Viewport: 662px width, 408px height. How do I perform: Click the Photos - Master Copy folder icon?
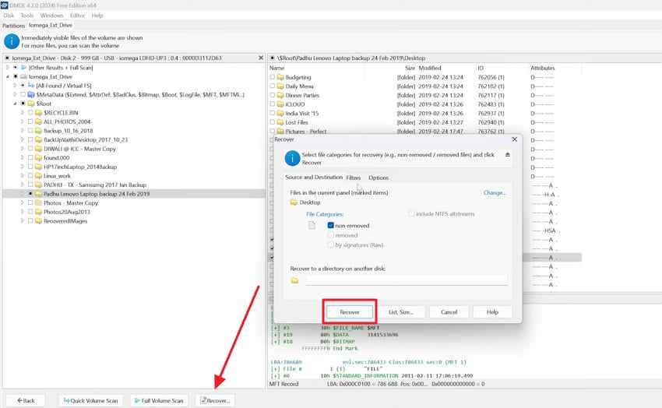(x=38, y=202)
